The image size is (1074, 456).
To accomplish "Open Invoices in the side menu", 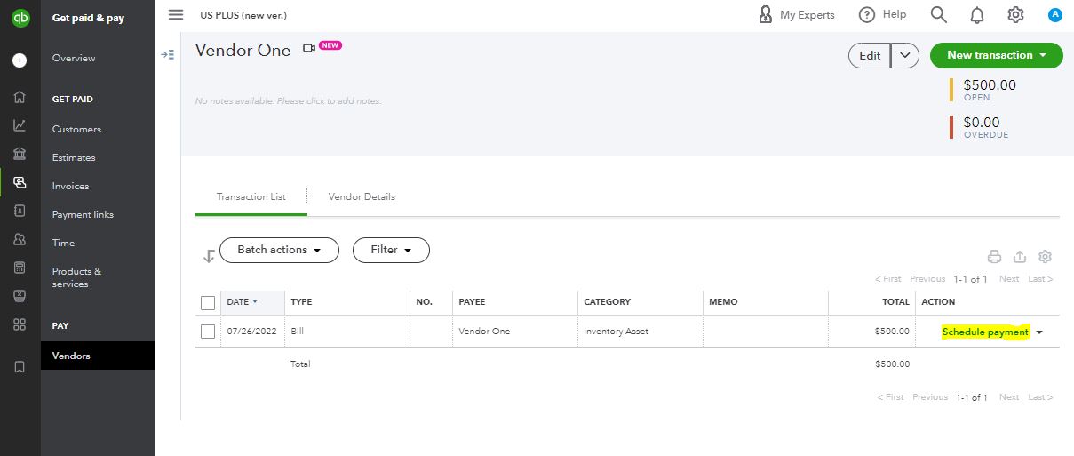I will point(71,186).
